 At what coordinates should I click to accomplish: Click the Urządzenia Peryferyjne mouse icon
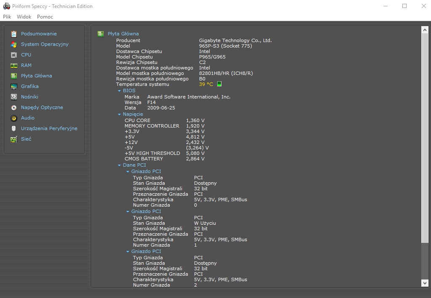point(14,128)
